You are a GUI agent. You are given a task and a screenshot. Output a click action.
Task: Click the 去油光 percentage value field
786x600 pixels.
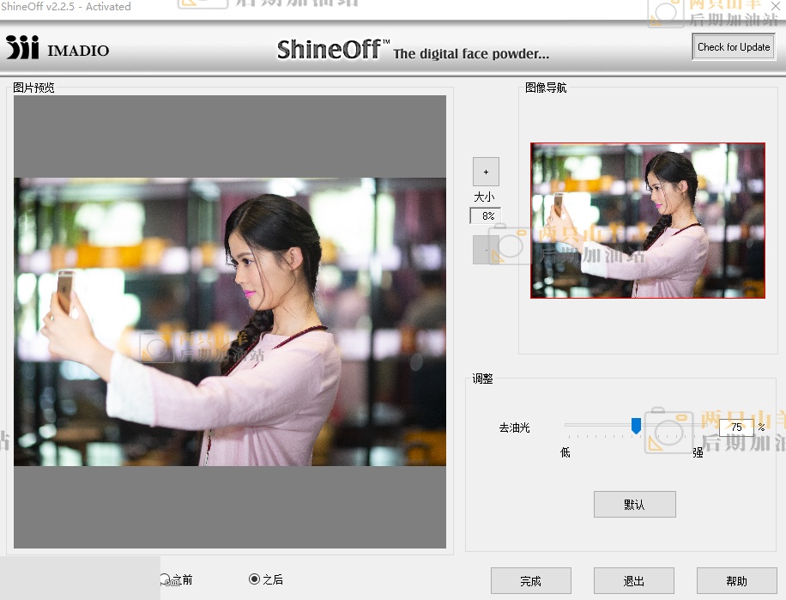pyautogui.click(x=735, y=427)
